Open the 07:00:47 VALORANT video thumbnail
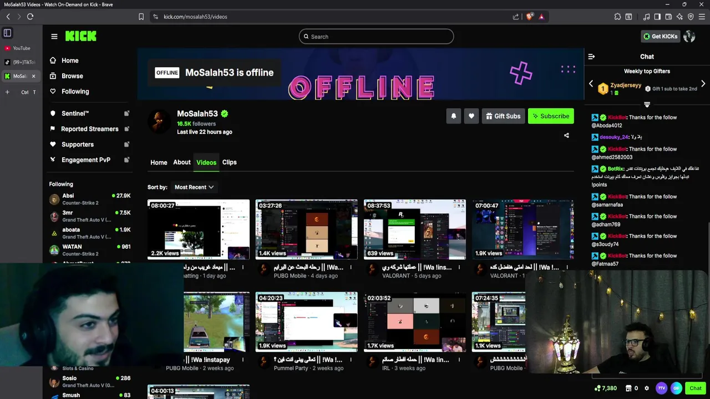710x399 pixels. [x=523, y=229]
